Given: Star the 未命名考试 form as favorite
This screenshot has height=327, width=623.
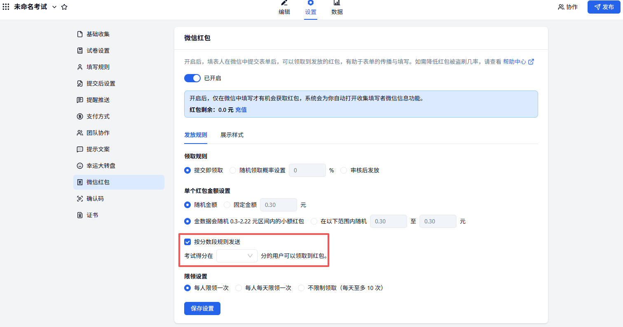Looking at the screenshot, I should pyautogui.click(x=64, y=7).
